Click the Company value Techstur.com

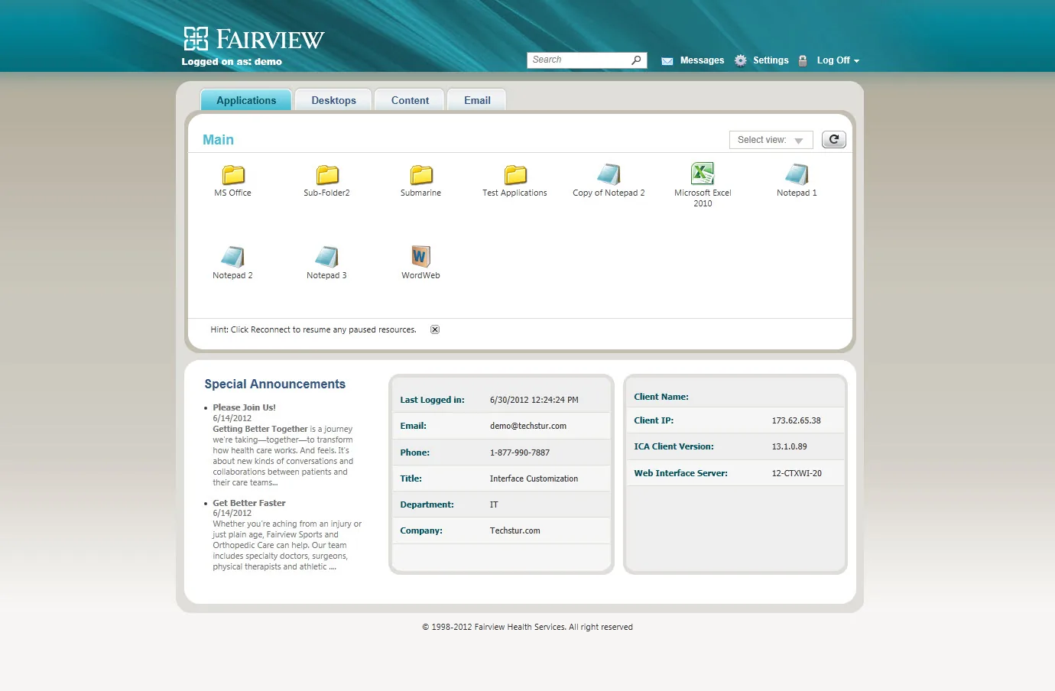click(x=515, y=530)
